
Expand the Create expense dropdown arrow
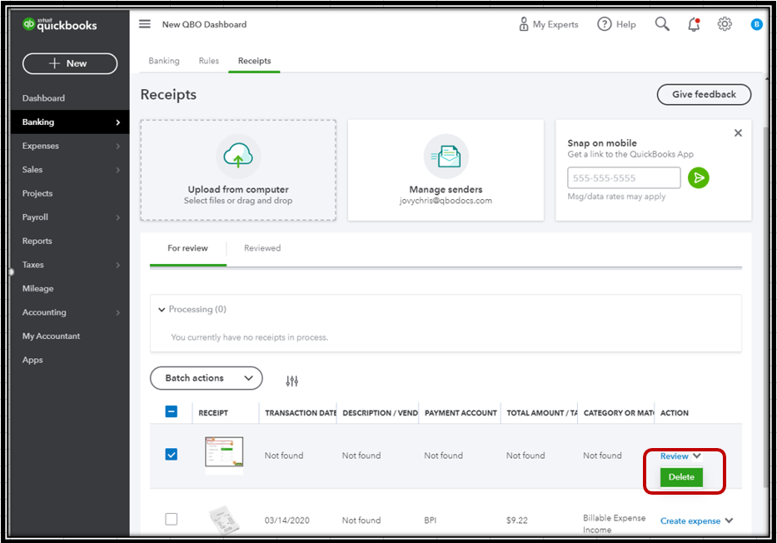pyautogui.click(x=729, y=521)
